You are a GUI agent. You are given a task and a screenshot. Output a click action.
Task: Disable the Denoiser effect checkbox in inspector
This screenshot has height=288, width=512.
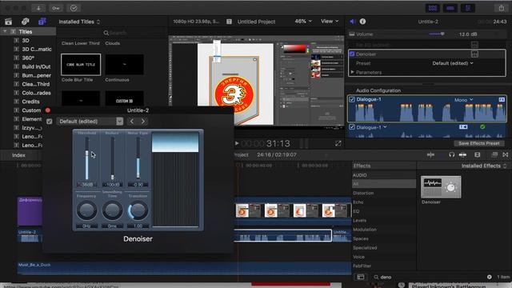pos(352,54)
